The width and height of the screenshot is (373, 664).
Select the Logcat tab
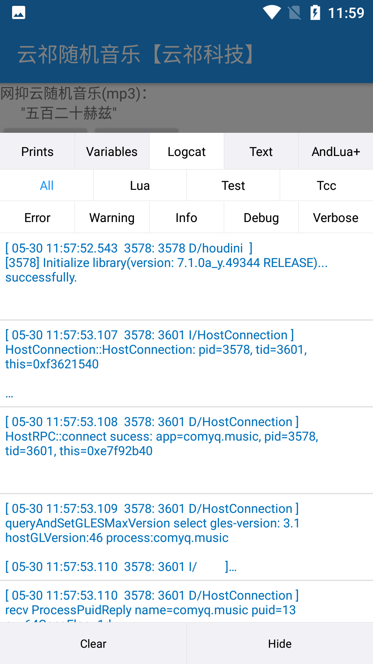pyautogui.click(x=186, y=151)
